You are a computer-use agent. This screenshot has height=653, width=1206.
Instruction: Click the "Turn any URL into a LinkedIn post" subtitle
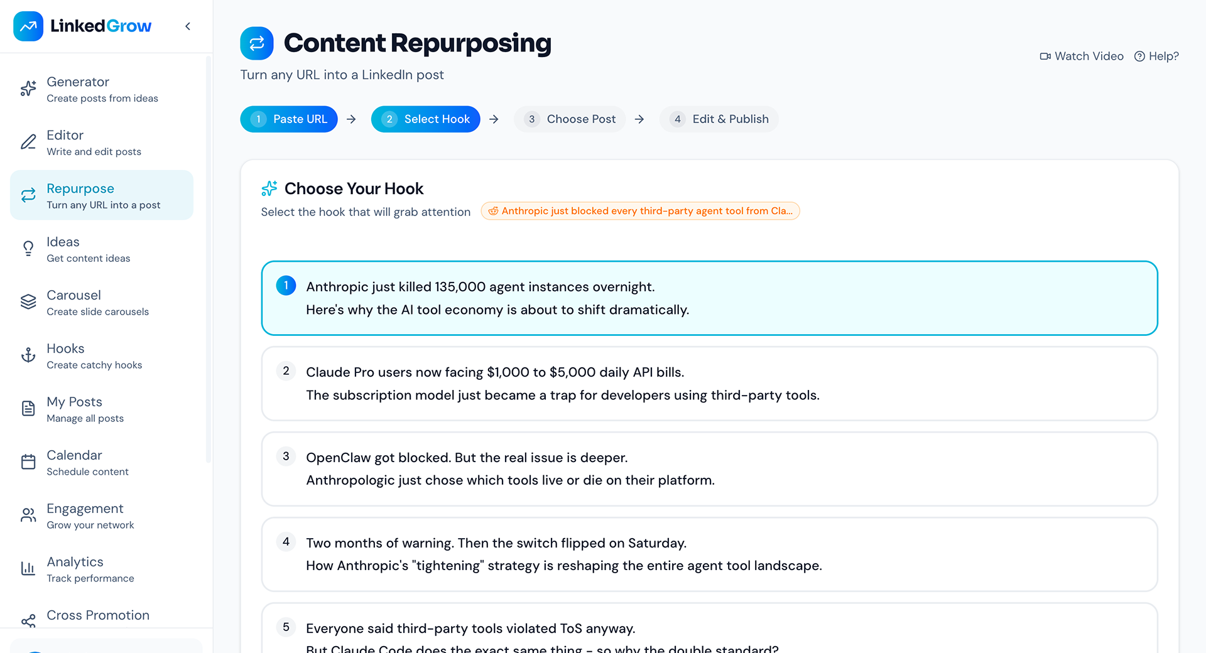click(342, 75)
